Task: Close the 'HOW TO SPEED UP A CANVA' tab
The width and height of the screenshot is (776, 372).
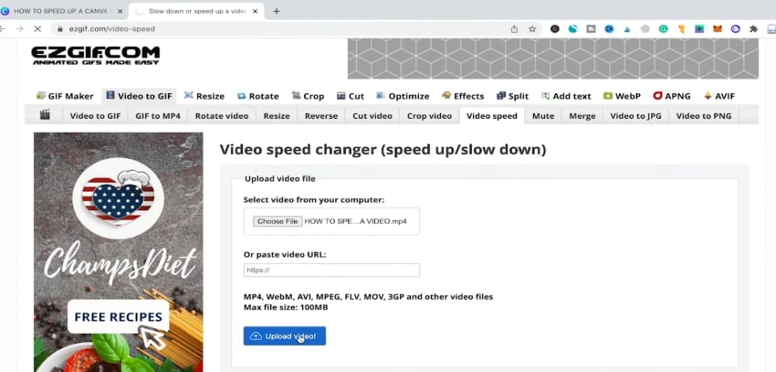Action: point(120,11)
